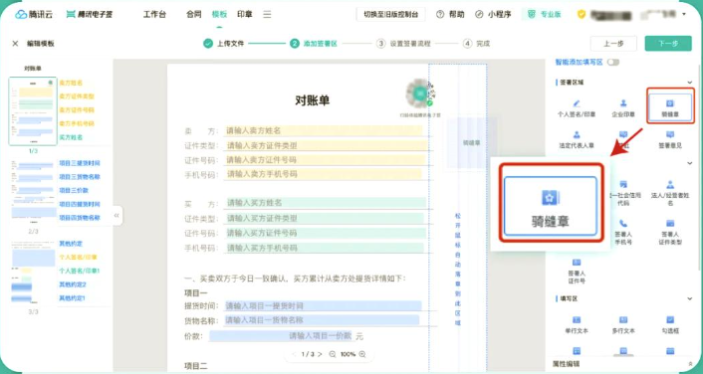Open page 3/3 thumbnail
The height and width of the screenshot is (374, 703).
pos(34,273)
